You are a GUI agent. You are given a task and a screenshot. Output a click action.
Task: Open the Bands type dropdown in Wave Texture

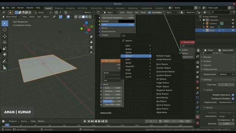coord(112,73)
